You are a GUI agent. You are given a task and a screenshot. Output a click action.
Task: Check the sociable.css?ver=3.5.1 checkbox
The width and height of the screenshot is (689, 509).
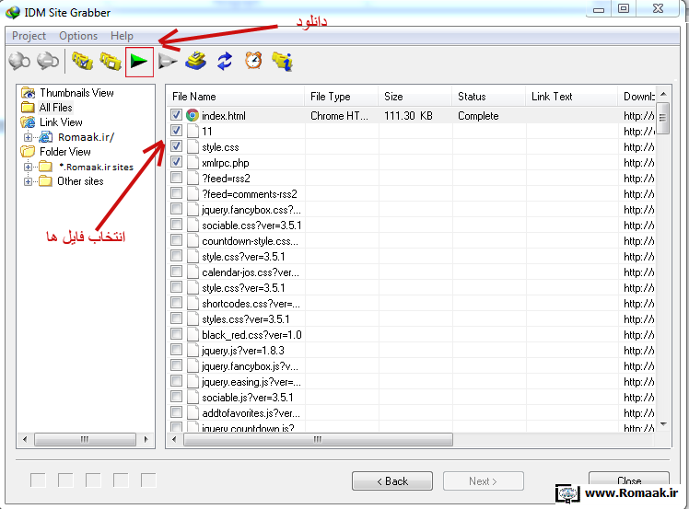click(176, 225)
